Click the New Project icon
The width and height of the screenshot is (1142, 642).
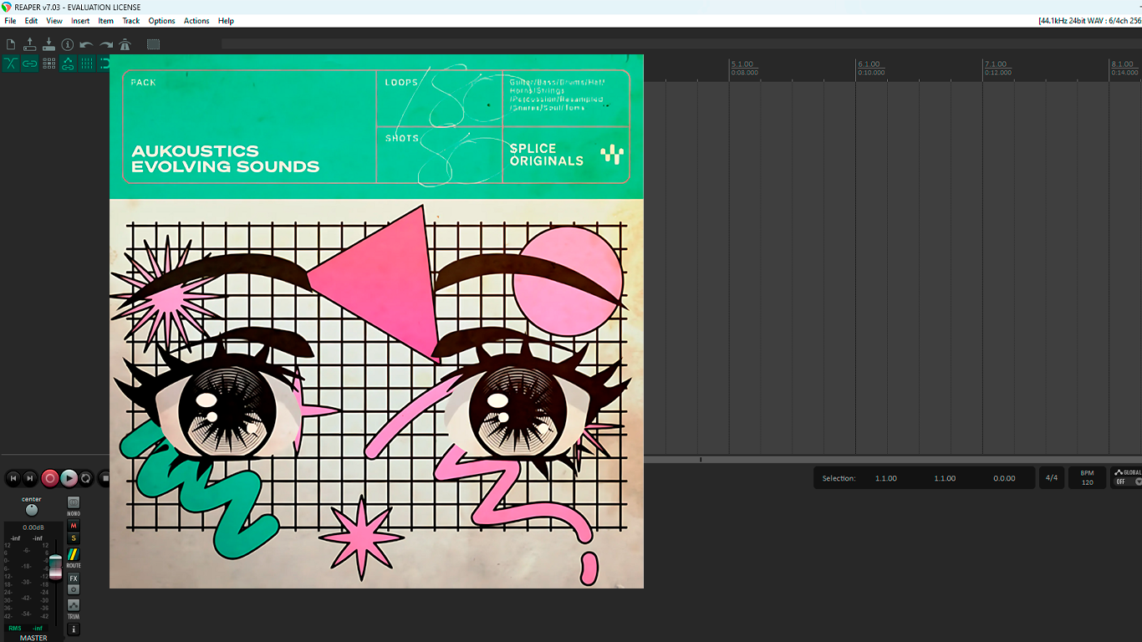pos(11,44)
